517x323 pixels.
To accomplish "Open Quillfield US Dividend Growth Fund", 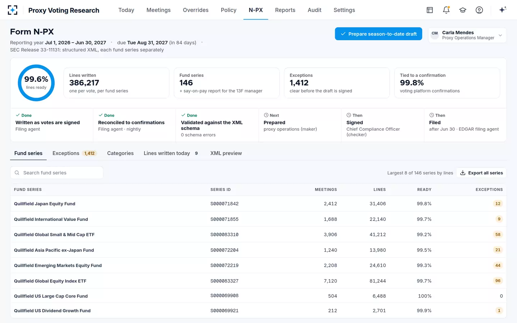I will click(258, 310).
